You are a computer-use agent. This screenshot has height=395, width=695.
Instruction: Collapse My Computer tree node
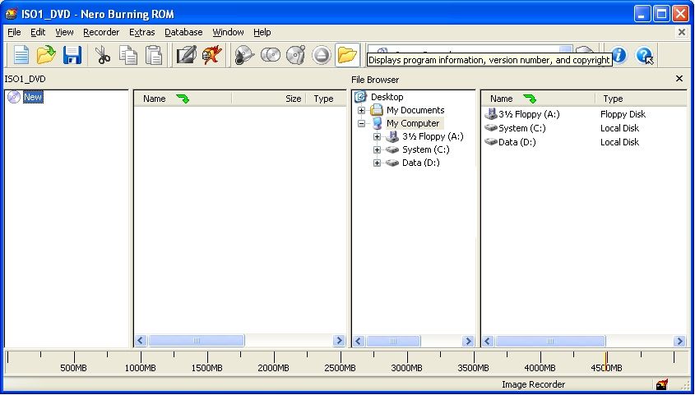pyautogui.click(x=361, y=123)
